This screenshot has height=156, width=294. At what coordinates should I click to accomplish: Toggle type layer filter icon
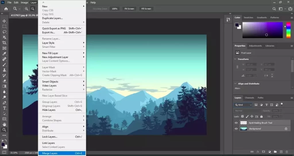pyautogui.click(x=266, y=105)
